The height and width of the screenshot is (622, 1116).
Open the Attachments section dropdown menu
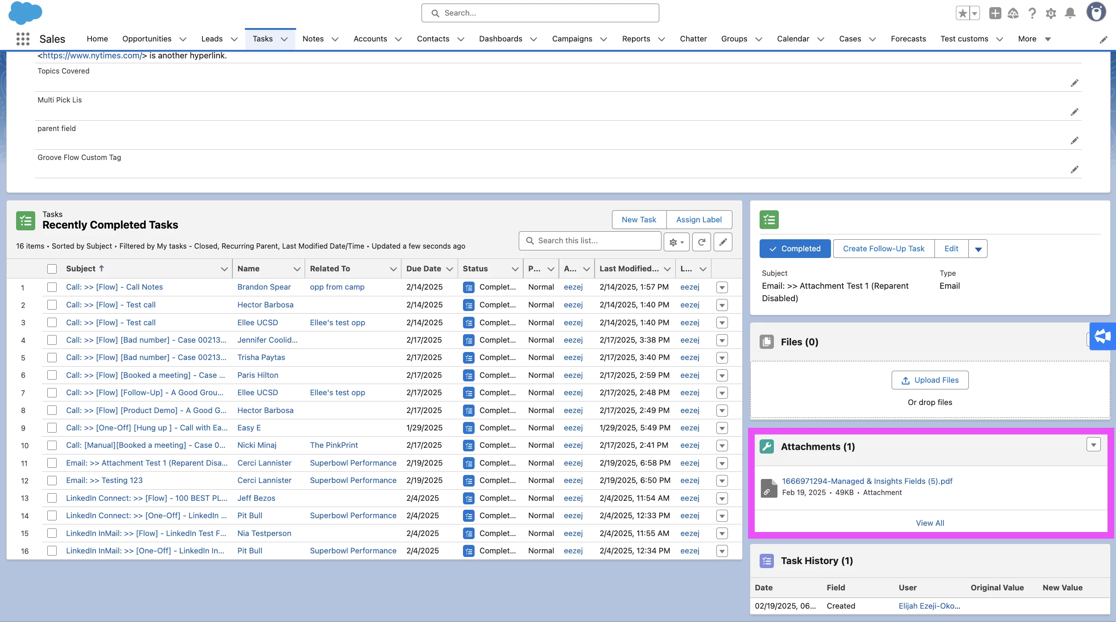pos(1093,445)
